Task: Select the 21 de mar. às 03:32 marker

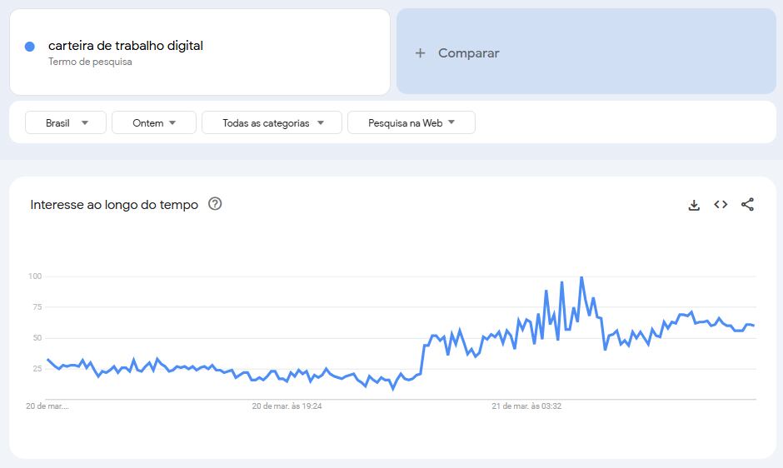Action: pyautogui.click(x=526, y=406)
